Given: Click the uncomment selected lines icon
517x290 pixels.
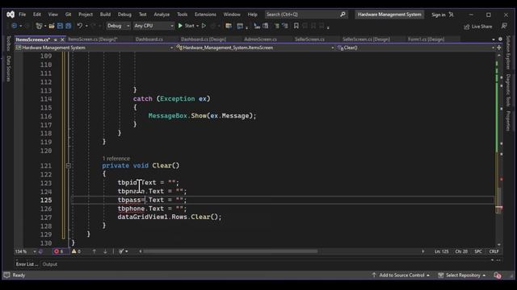Looking at the screenshot, I should (x=285, y=26).
